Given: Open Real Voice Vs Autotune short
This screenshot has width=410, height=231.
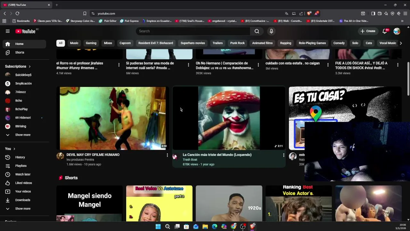Looking at the screenshot, I should click(159, 203).
